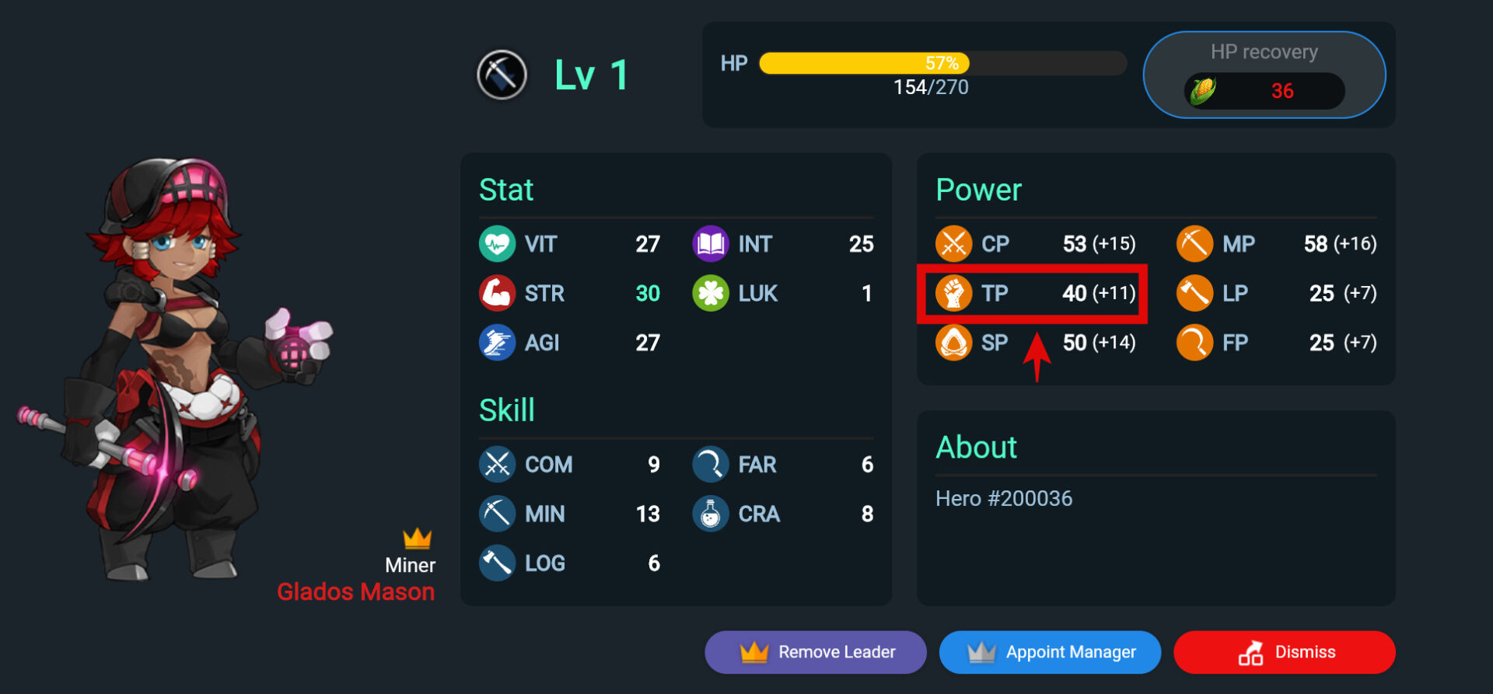Viewport: 1493px width, 694px height.
Task: Click the STR muscle arm icon
Action: (497, 294)
